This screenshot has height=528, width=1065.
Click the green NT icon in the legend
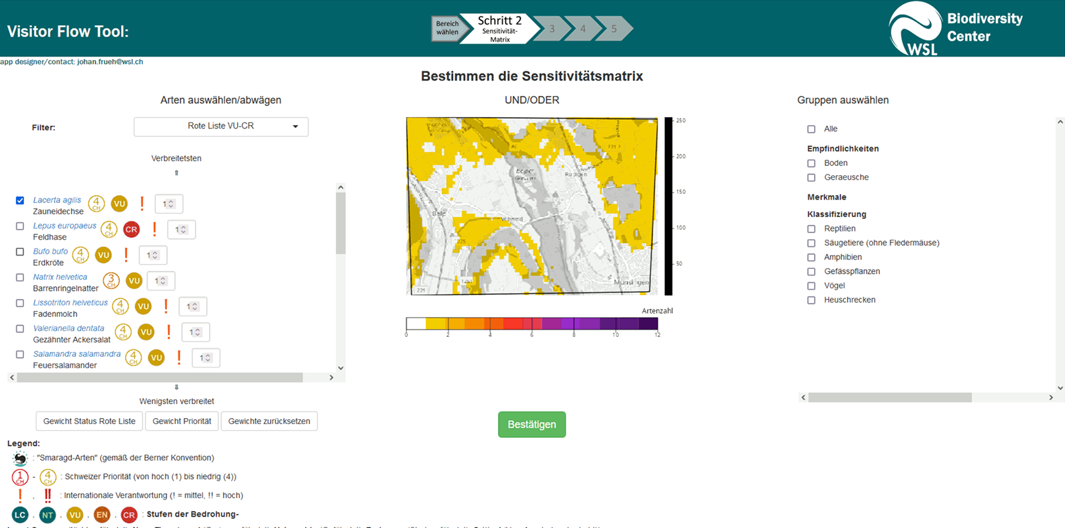click(47, 515)
